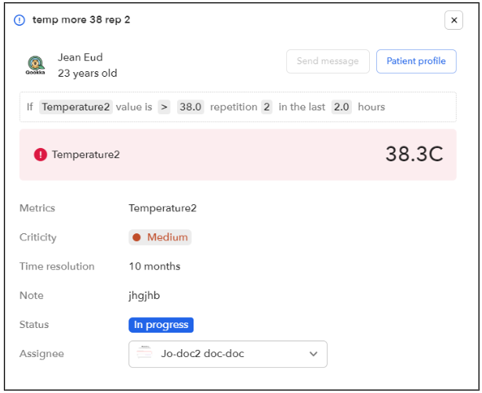This screenshot has height=393, width=482.
Task: Click the 38.3C temperature reading
Action: point(414,153)
